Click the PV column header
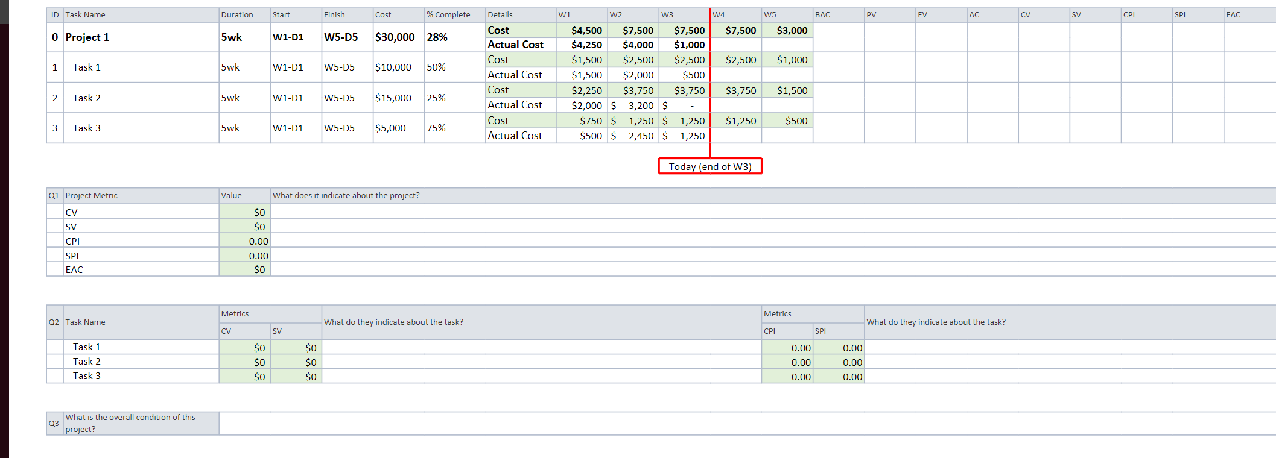 [x=890, y=15]
